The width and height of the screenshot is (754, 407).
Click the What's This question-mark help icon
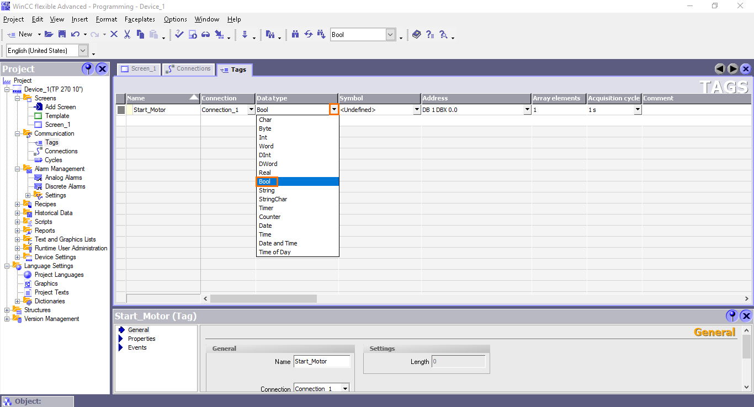(430, 34)
